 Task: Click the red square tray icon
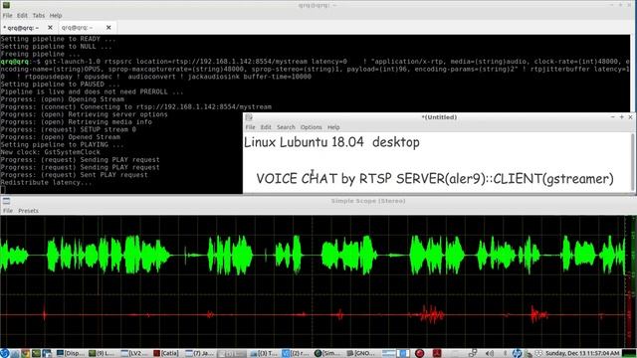click(x=437, y=353)
